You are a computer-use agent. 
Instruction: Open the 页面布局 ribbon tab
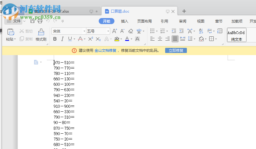pyautogui.click(x=144, y=21)
